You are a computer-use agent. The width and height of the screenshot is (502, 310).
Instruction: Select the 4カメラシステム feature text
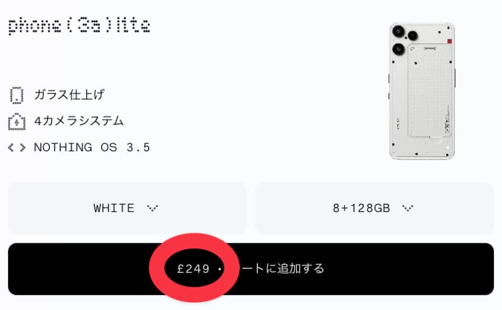[x=79, y=121]
